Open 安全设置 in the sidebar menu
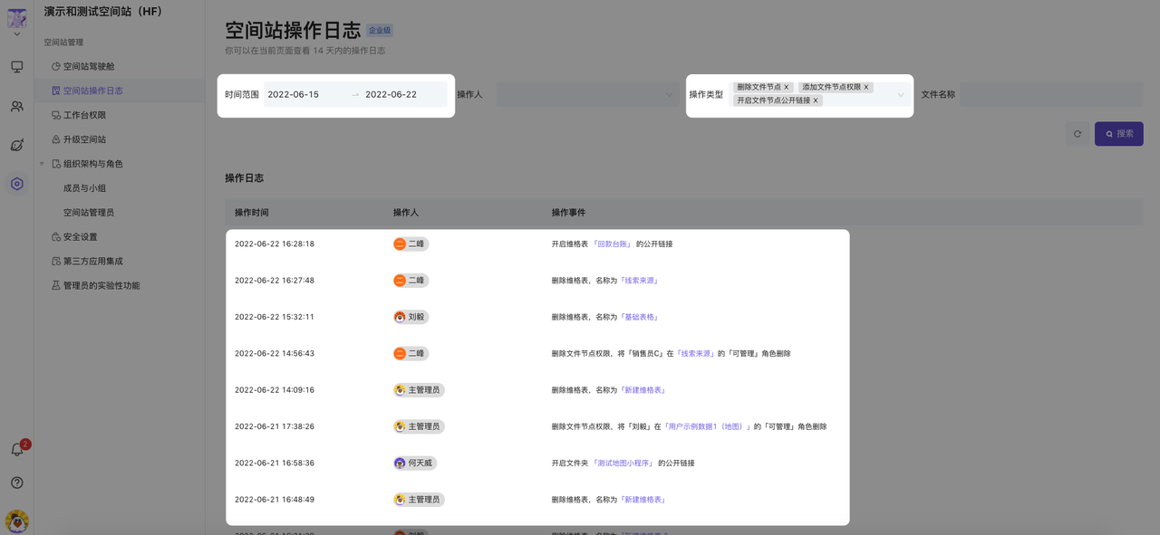 coord(80,237)
